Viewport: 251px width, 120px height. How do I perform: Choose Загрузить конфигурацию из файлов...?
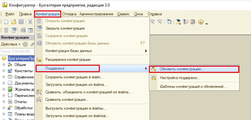point(92,116)
